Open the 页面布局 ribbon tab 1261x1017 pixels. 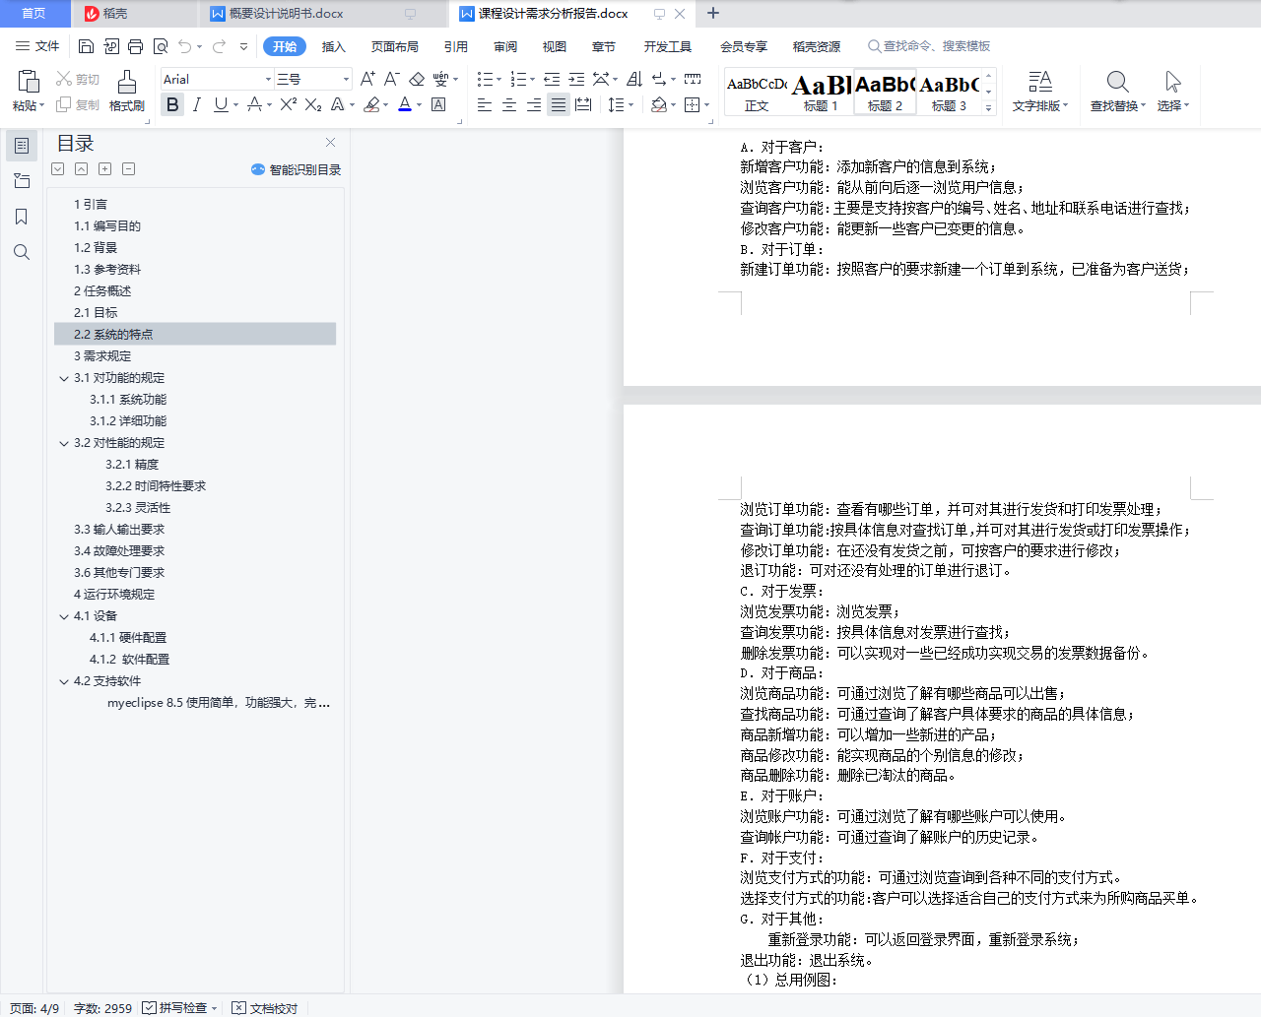394,46
